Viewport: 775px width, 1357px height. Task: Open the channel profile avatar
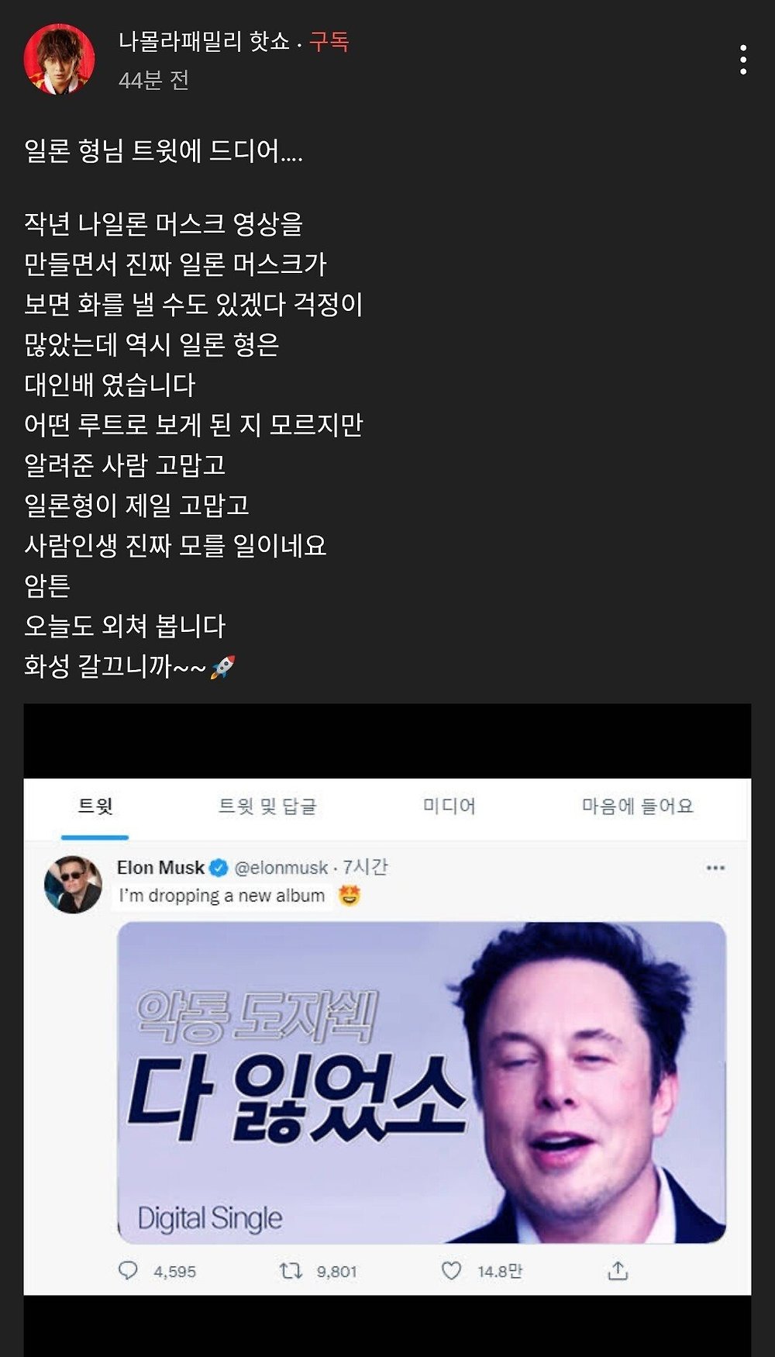[60, 59]
